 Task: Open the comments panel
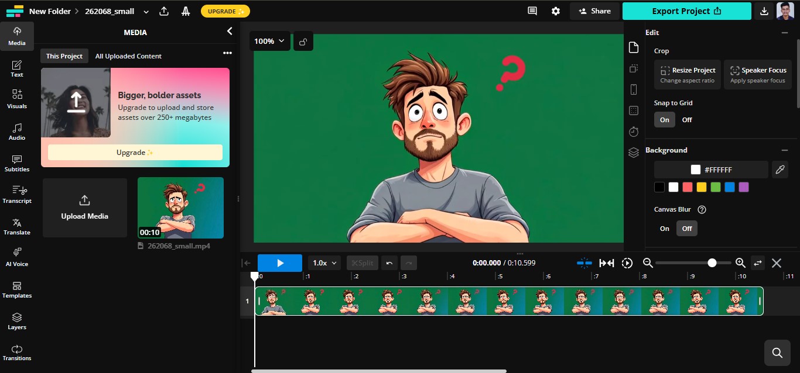pyautogui.click(x=532, y=11)
